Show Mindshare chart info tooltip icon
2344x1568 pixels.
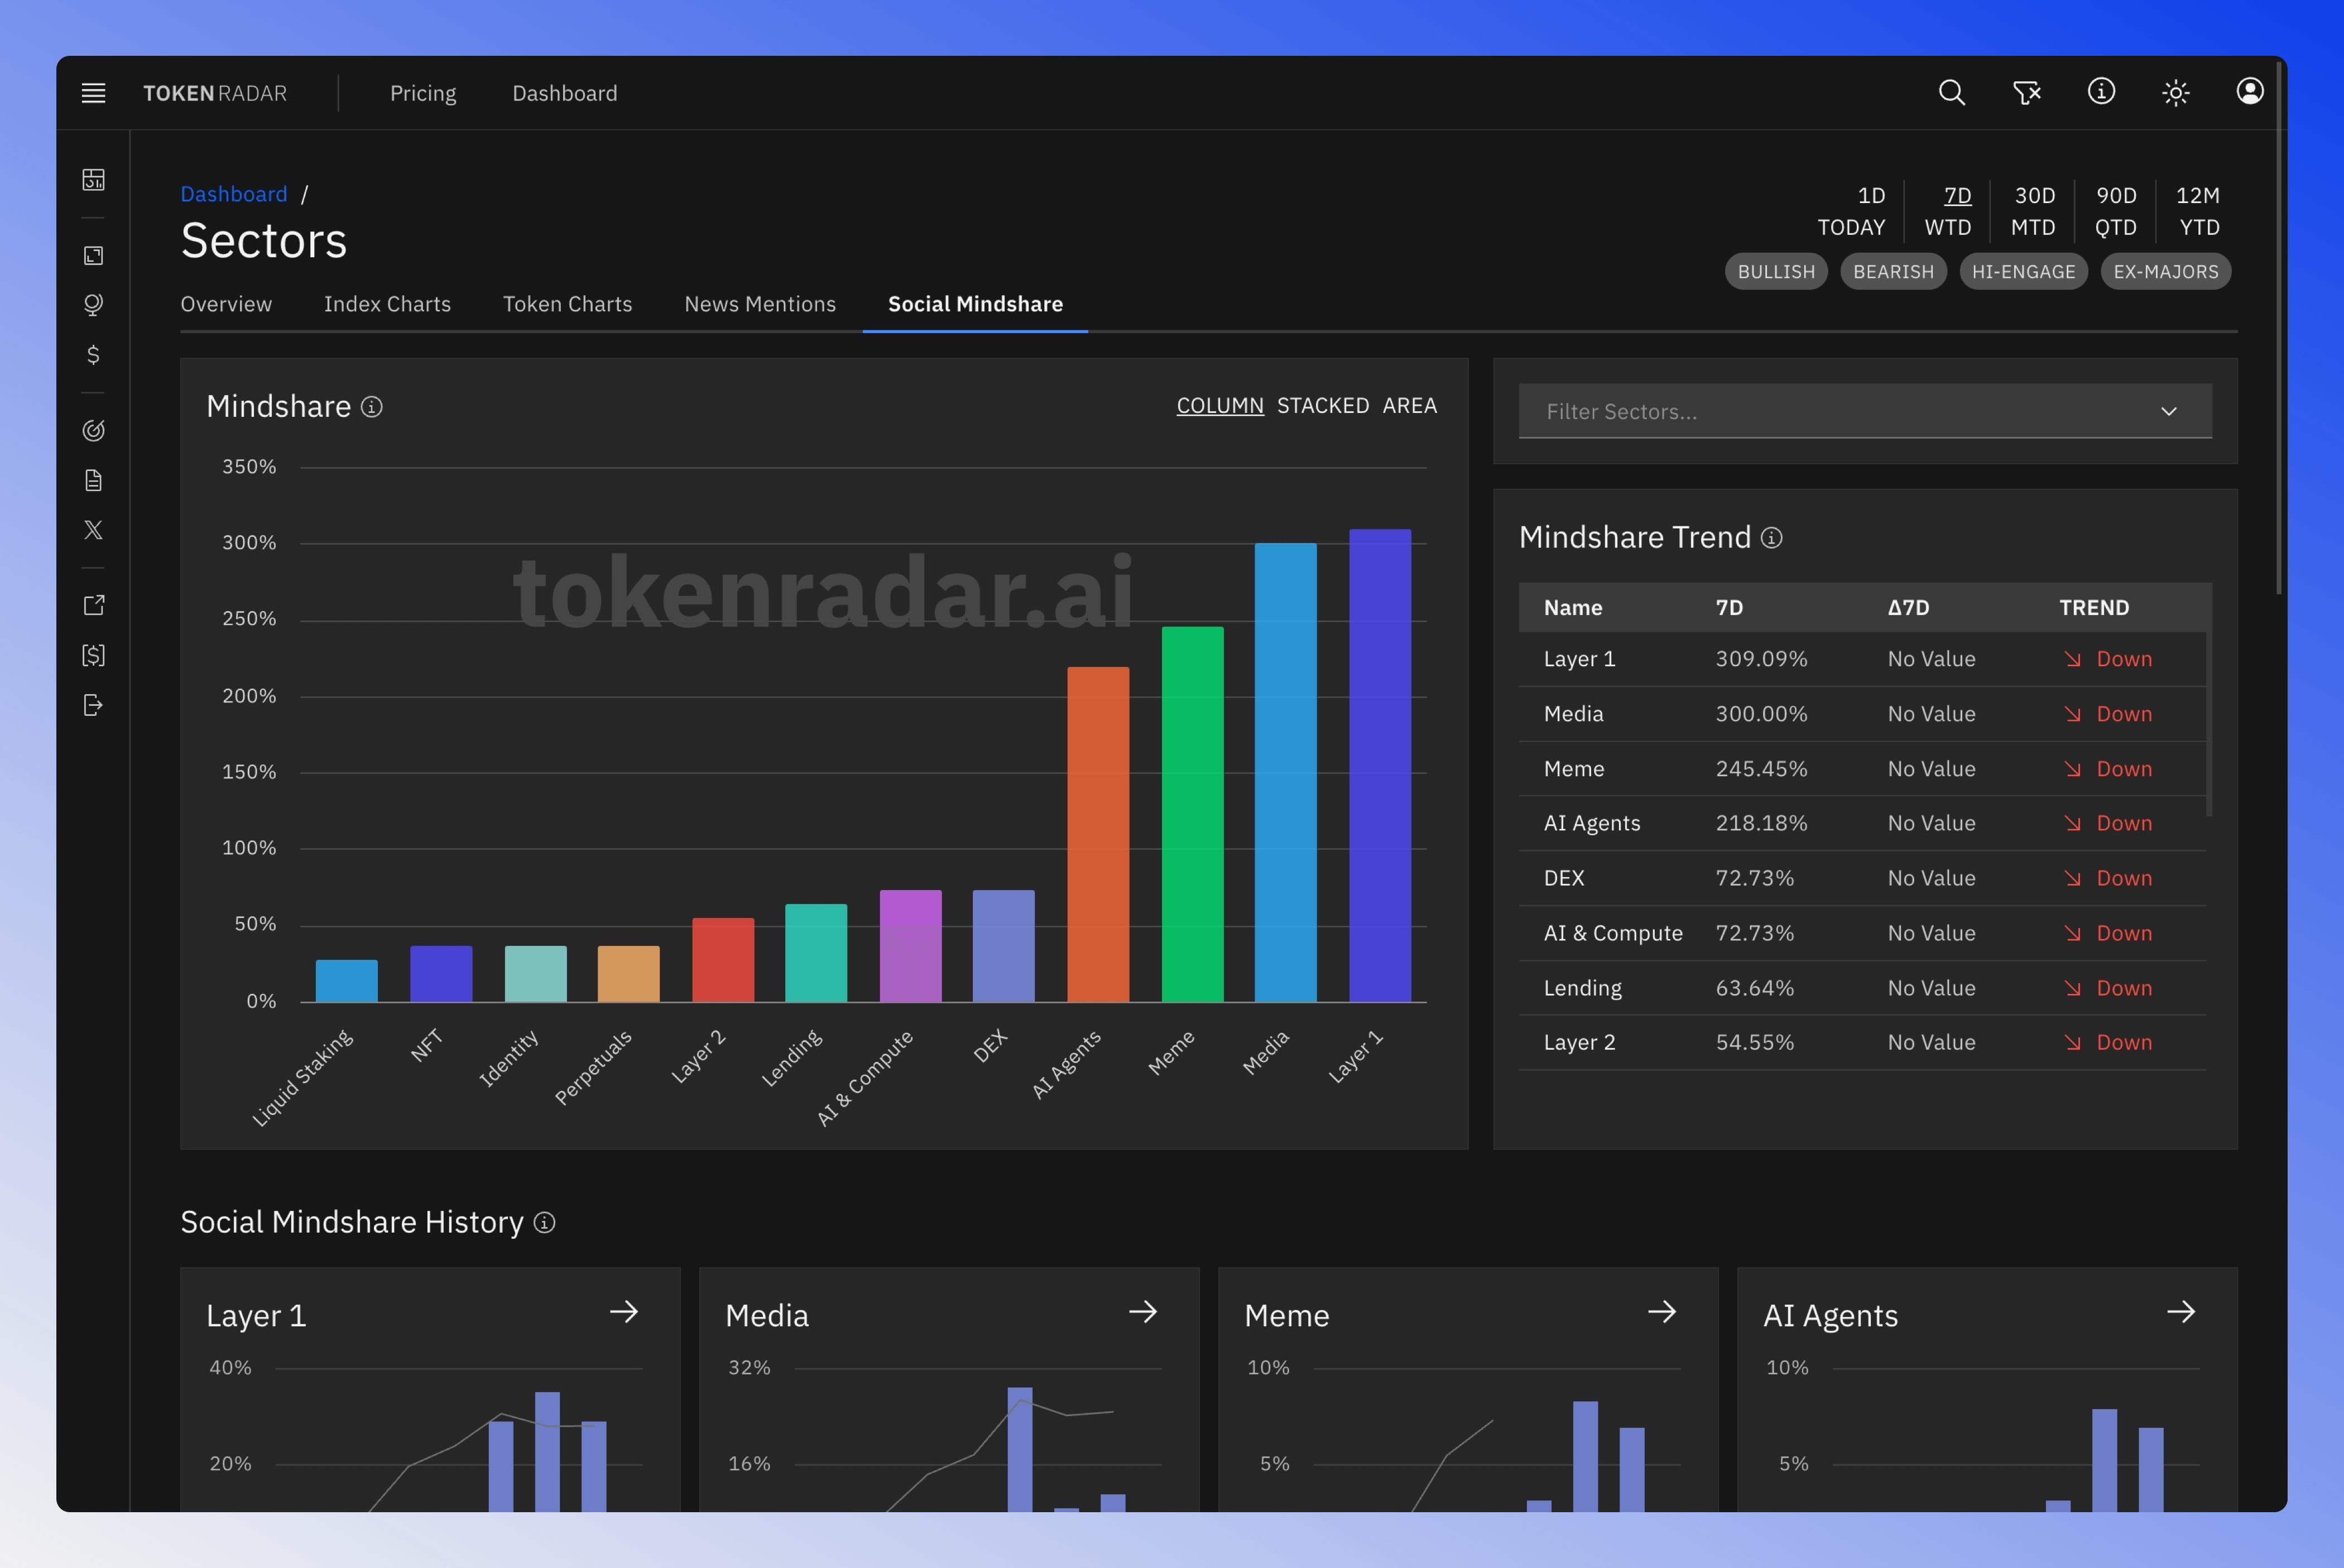tap(372, 407)
